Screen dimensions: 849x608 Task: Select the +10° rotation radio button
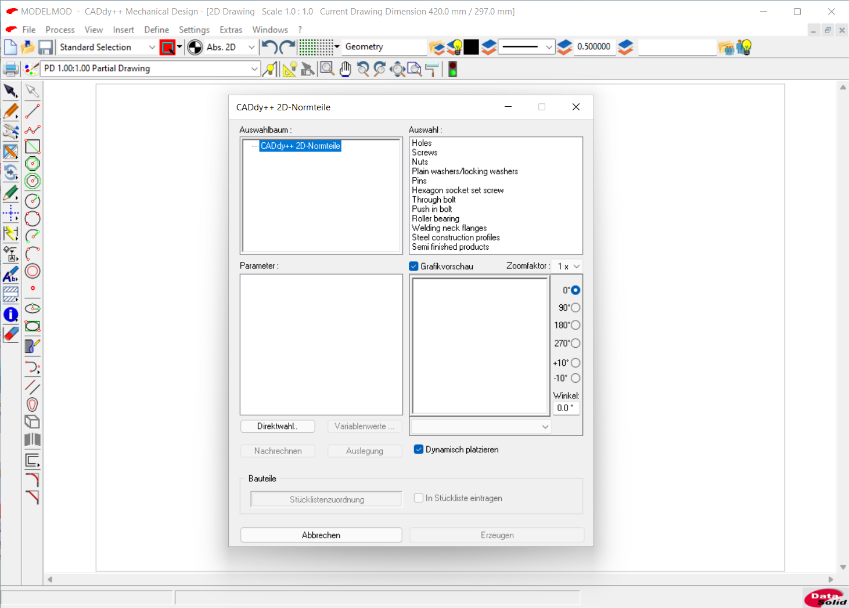pos(575,363)
